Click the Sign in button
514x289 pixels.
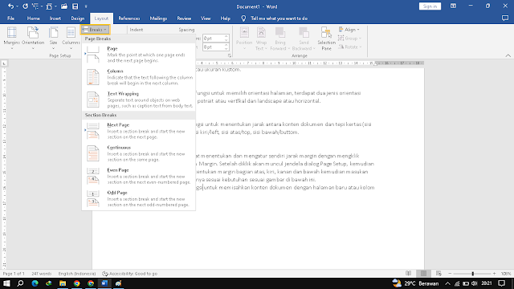tap(430, 6)
